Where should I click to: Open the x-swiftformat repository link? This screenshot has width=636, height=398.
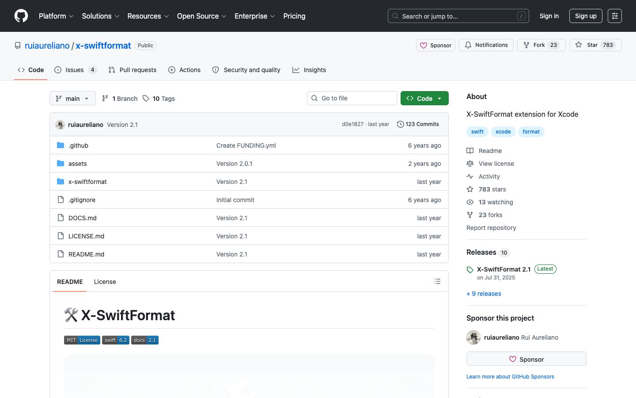point(103,46)
